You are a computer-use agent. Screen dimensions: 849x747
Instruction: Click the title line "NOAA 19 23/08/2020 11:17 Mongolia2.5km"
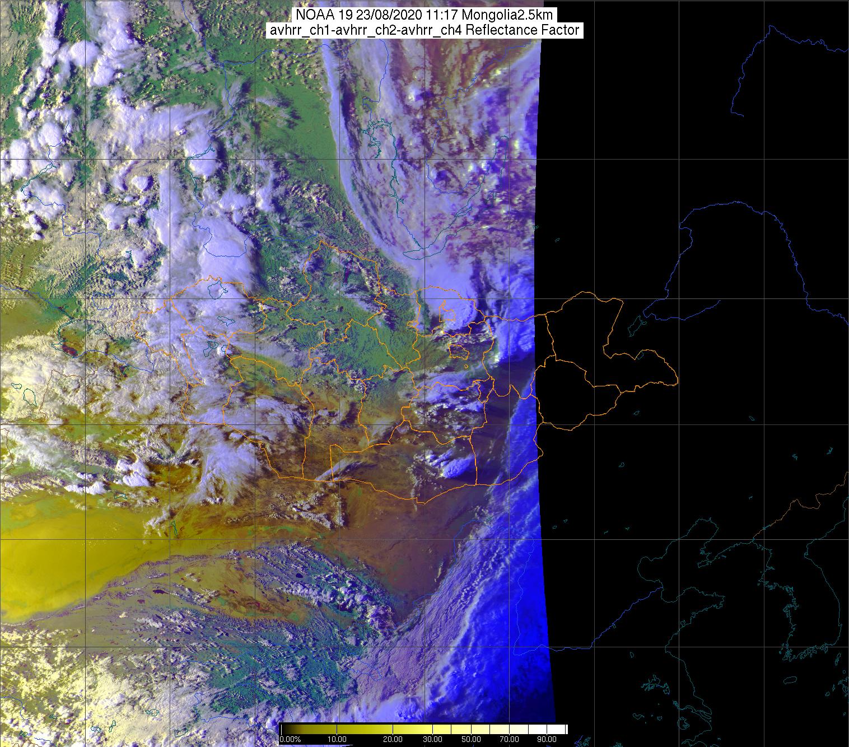point(424,15)
